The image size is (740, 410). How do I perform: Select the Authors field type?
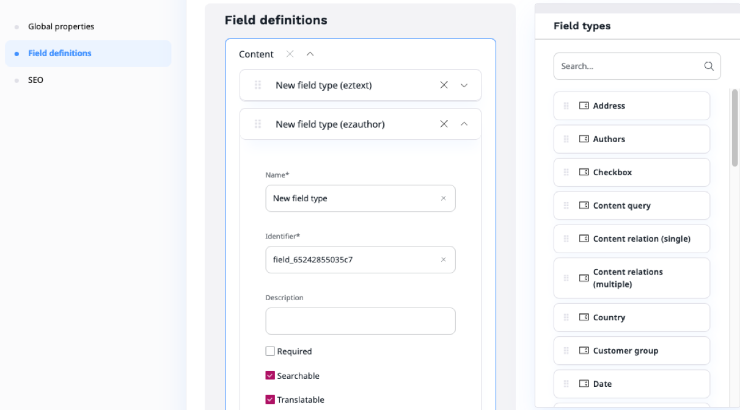coord(631,139)
